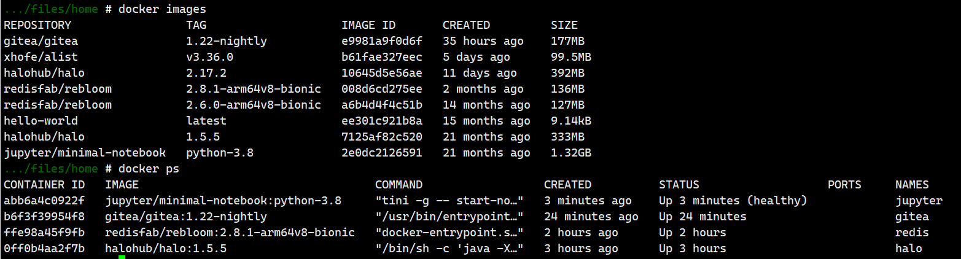Click the v3.36.0 tag text
Screen dimensions: 961x259
pyautogui.click(x=209, y=57)
